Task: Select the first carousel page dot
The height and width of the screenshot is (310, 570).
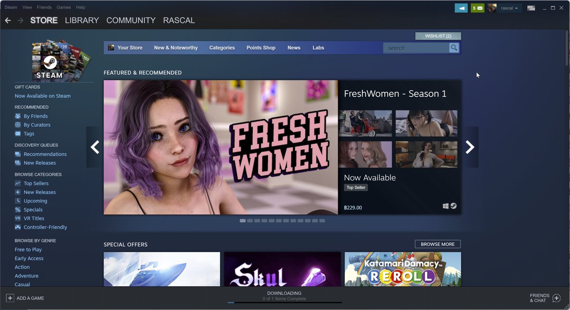Action: pos(243,221)
